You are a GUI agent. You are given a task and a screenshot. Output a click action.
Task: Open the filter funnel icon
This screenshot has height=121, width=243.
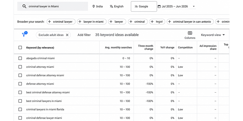pyautogui.click(x=24, y=35)
